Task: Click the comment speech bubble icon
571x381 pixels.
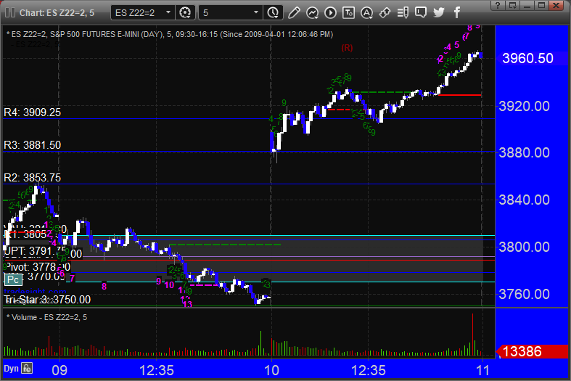Action: point(421,13)
